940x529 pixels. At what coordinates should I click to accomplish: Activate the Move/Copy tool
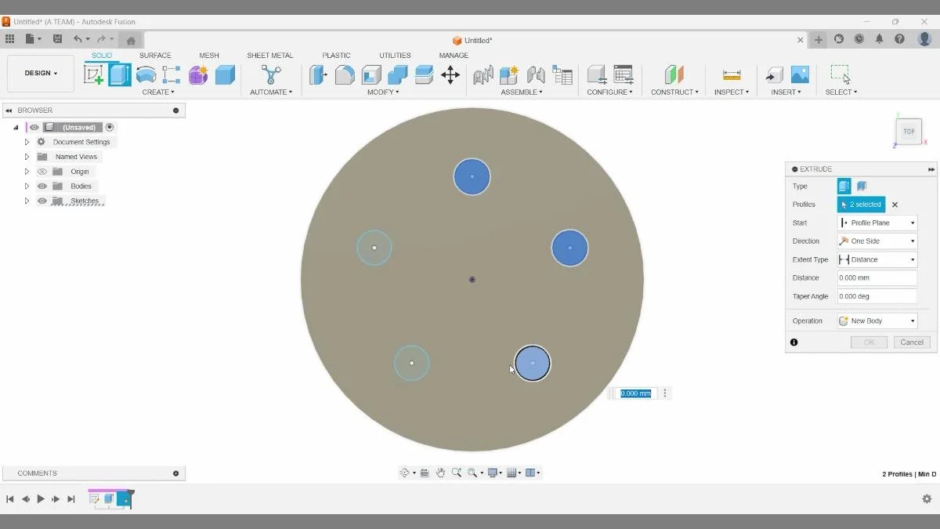click(x=450, y=74)
